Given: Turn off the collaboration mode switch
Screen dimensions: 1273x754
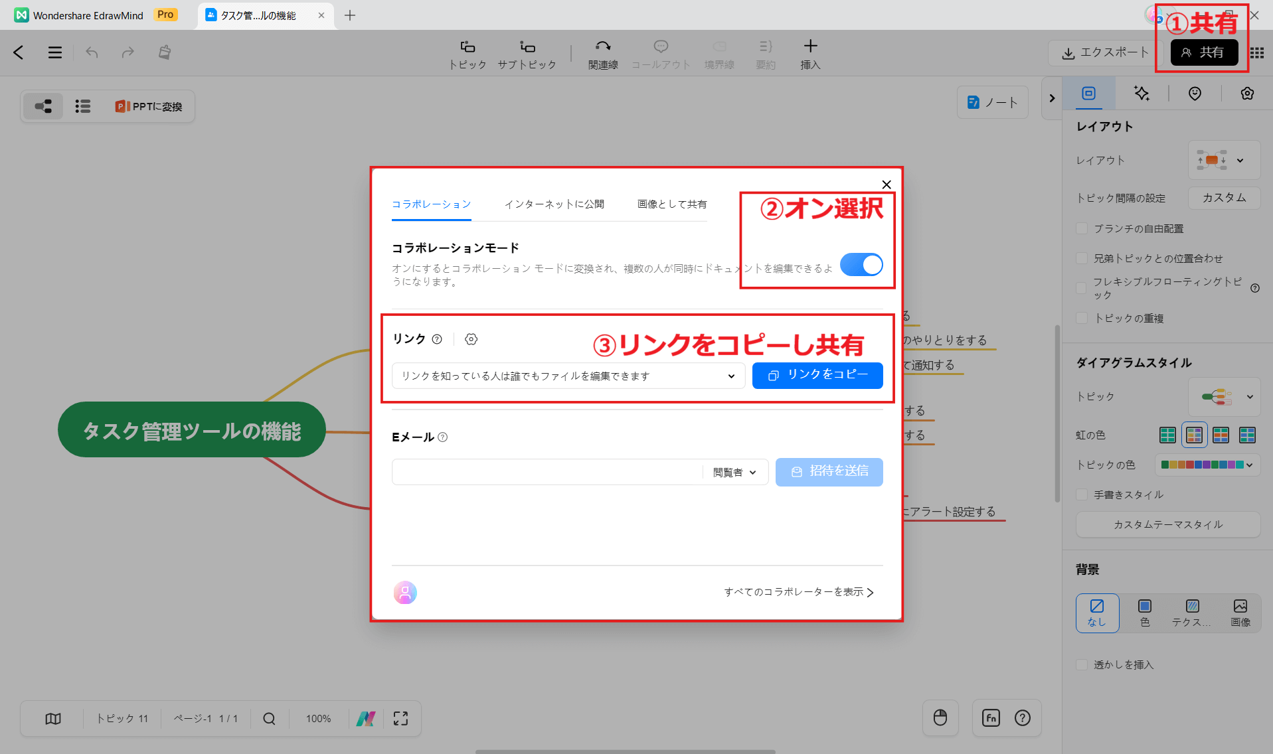Looking at the screenshot, I should click(x=861, y=264).
